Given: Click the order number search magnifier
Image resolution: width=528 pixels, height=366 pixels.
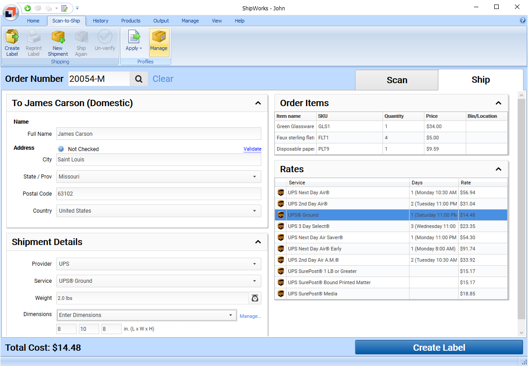Looking at the screenshot, I should [x=139, y=79].
